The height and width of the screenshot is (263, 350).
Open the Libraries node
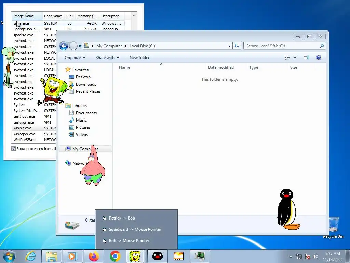pos(76,106)
